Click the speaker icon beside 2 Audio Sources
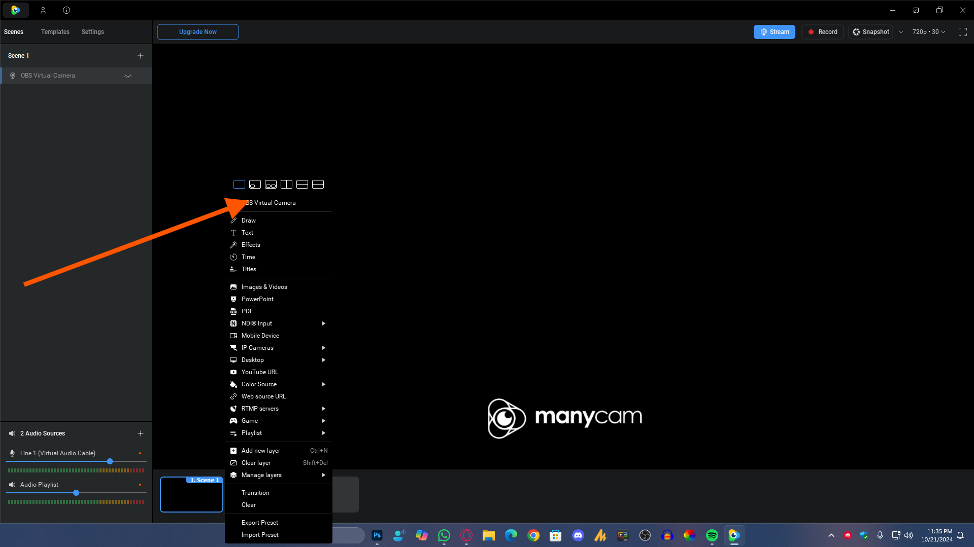This screenshot has height=547, width=974. pyautogui.click(x=12, y=433)
